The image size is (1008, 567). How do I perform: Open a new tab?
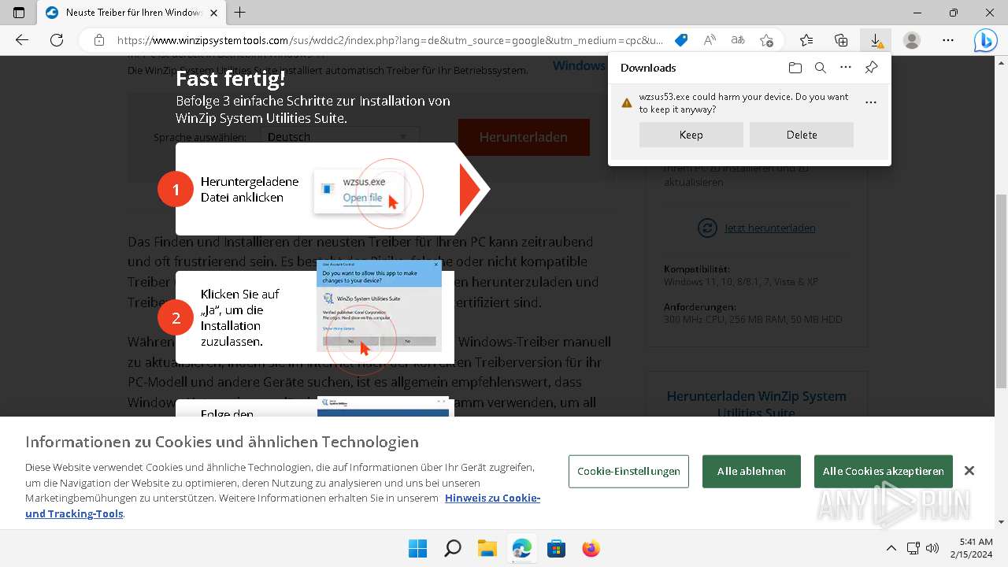[240, 13]
